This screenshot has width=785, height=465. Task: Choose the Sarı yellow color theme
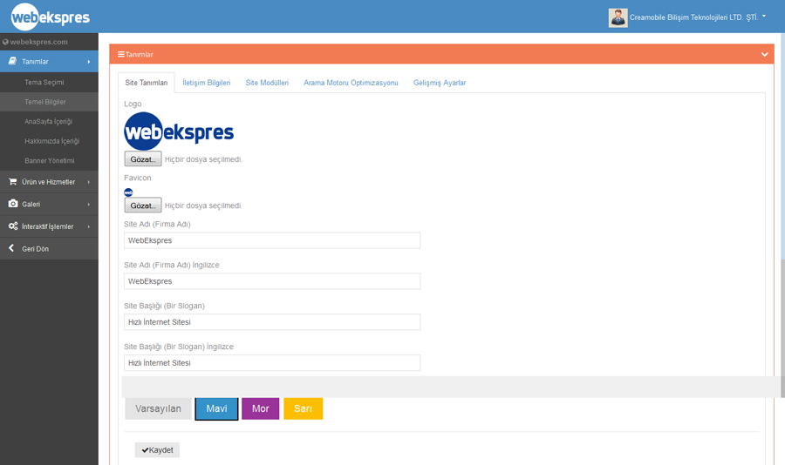click(303, 408)
